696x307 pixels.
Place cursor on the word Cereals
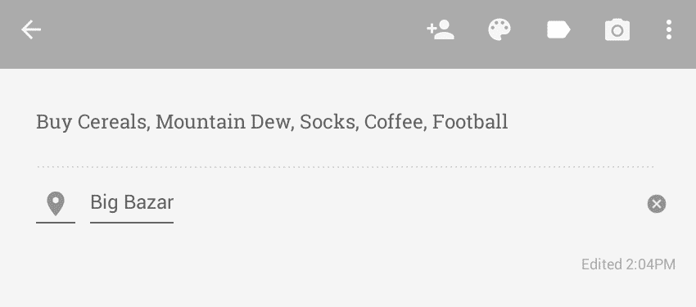point(112,122)
